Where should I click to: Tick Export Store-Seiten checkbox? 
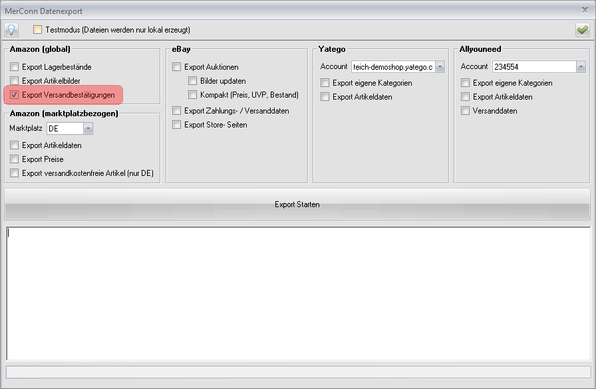(177, 125)
